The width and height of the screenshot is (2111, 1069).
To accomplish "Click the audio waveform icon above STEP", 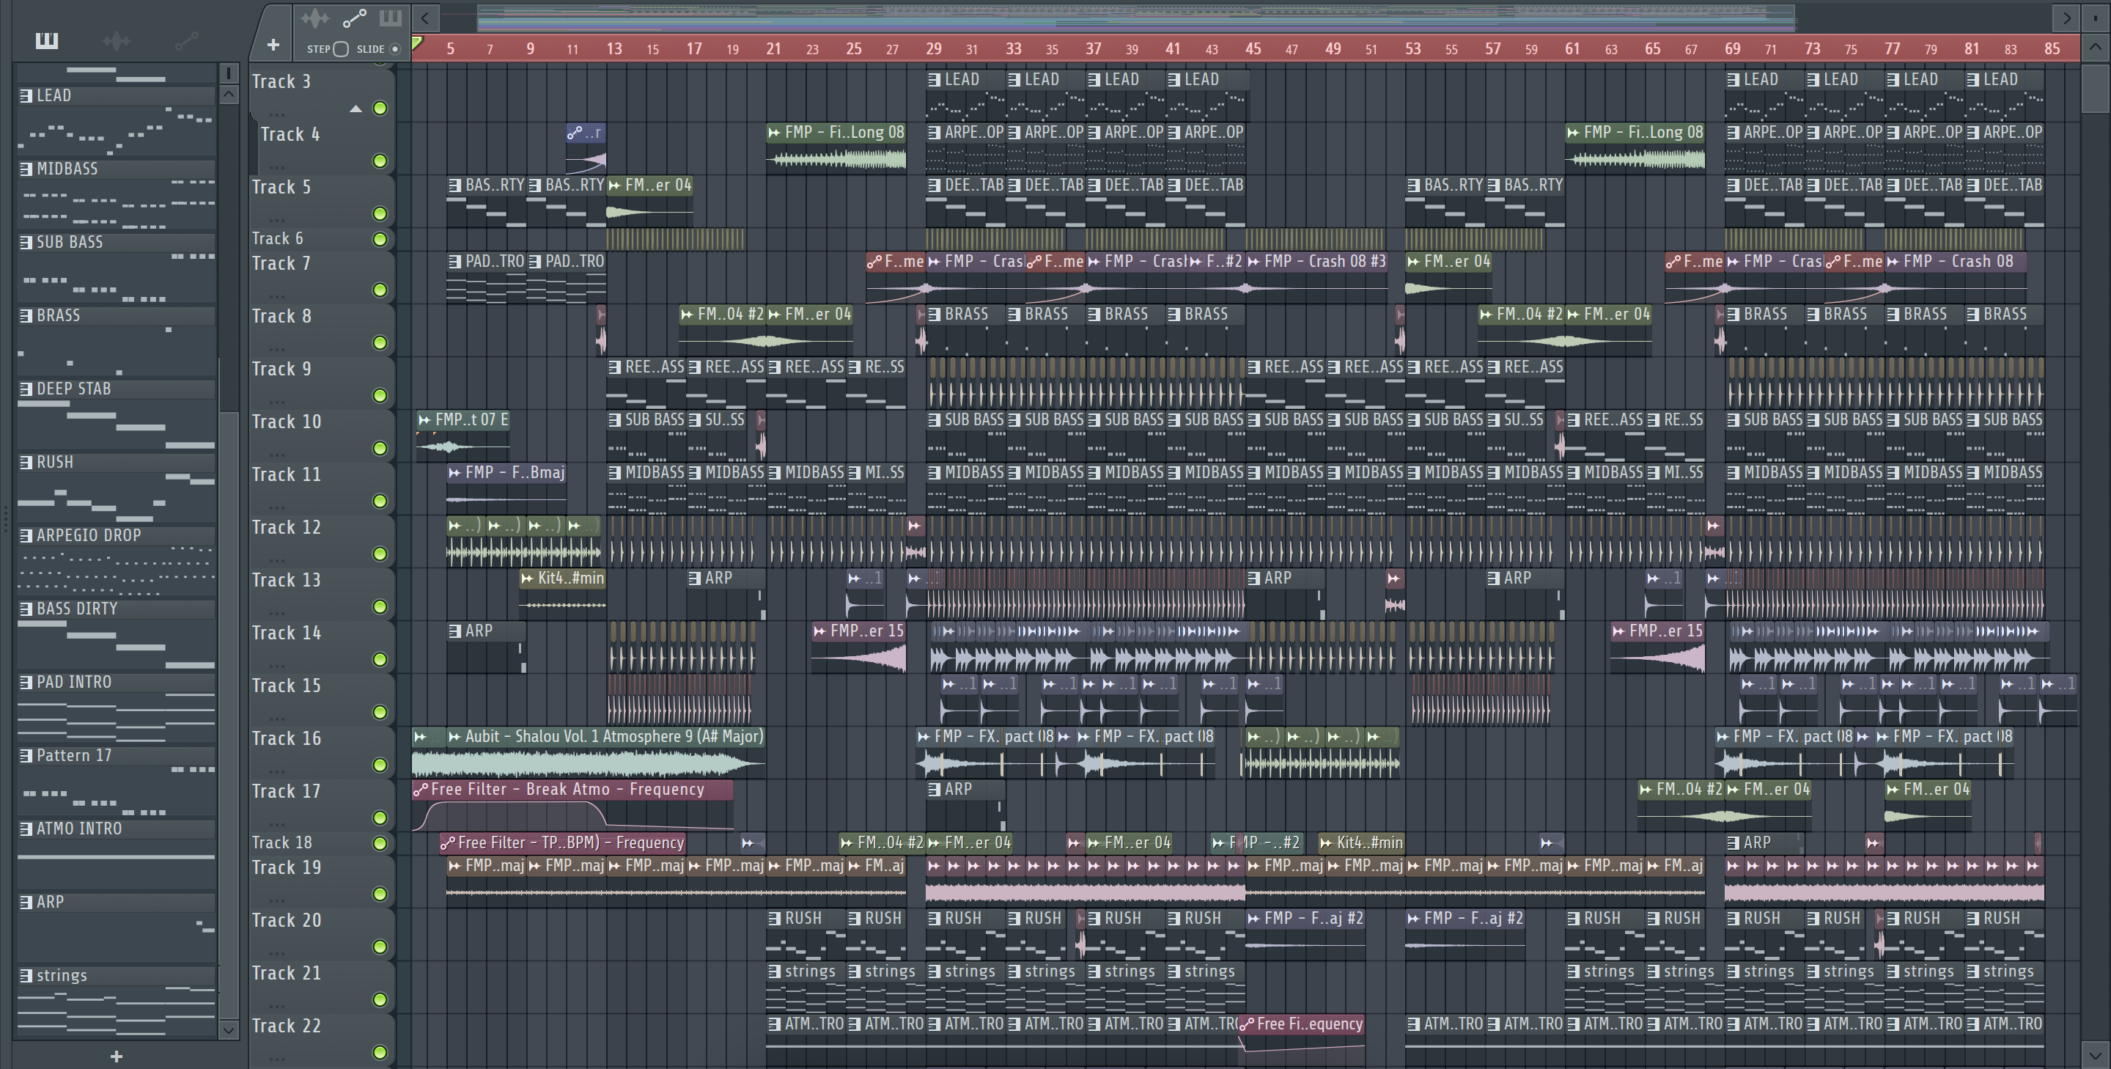I will (x=314, y=18).
